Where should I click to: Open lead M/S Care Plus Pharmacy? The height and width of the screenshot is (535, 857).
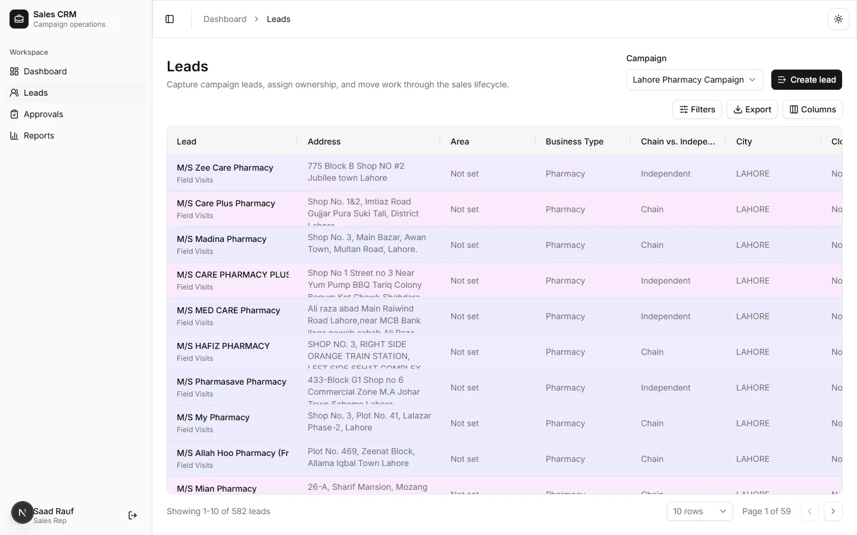tap(226, 203)
